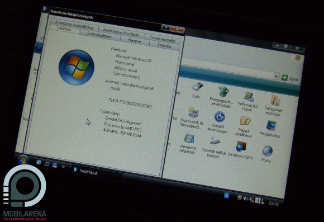324x222 pixels.
Task: Select the Általános tab
Action: [x=64, y=29]
